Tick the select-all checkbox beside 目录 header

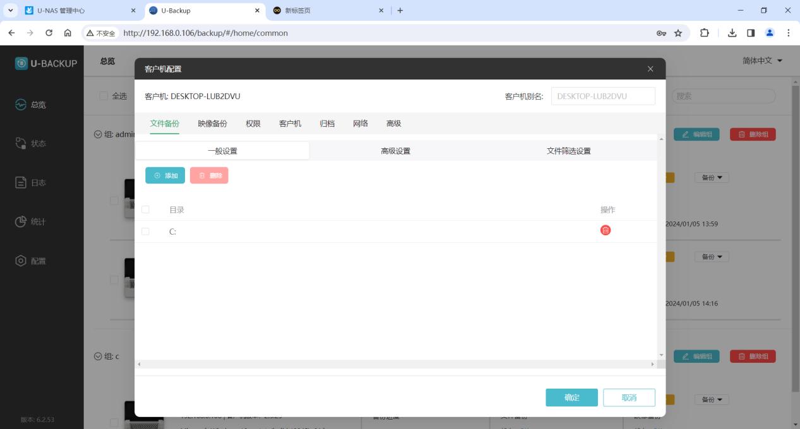[x=146, y=209]
